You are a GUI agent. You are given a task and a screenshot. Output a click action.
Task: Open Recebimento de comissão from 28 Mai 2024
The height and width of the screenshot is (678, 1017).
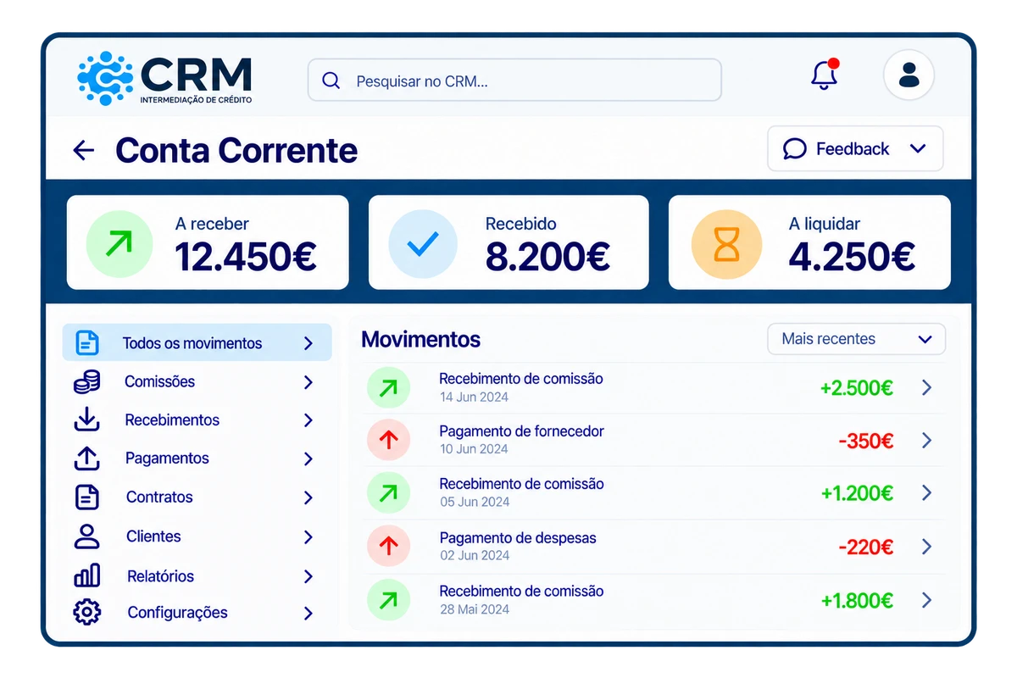tap(653, 600)
